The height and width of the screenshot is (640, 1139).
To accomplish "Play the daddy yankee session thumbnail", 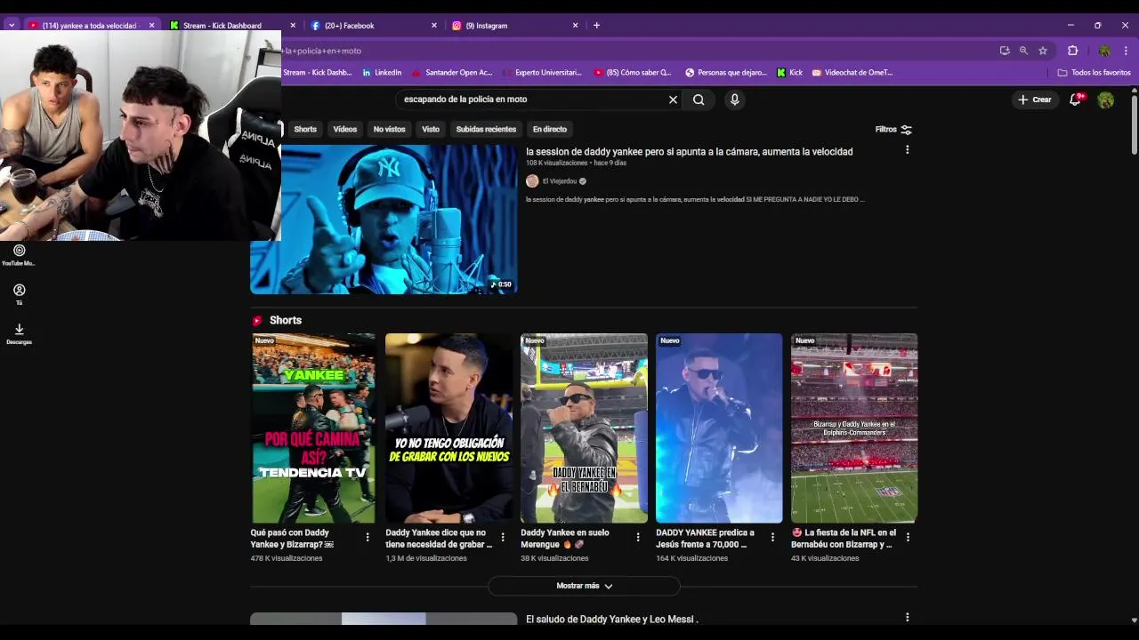I will click(x=384, y=219).
